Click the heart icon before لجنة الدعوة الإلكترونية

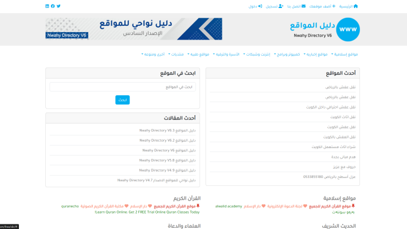(x=305, y=206)
